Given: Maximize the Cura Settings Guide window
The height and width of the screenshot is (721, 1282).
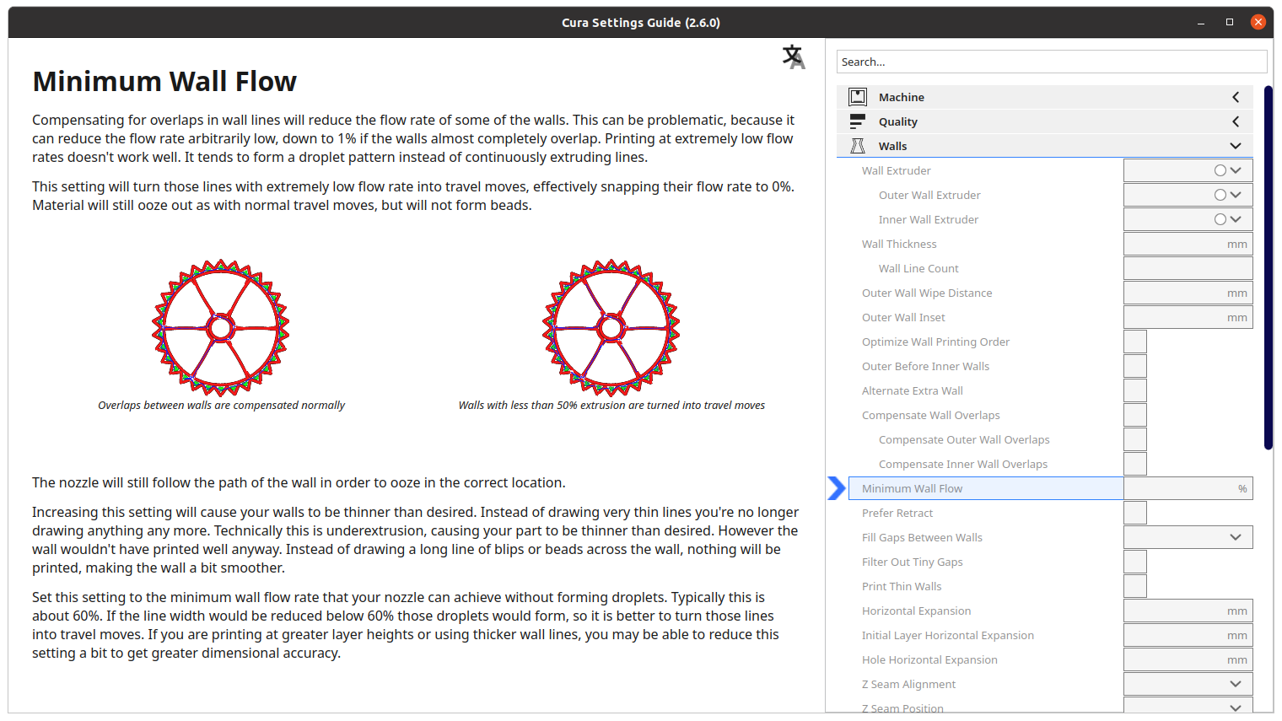Looking at the screenshot, I should (x=1230, y=23).
